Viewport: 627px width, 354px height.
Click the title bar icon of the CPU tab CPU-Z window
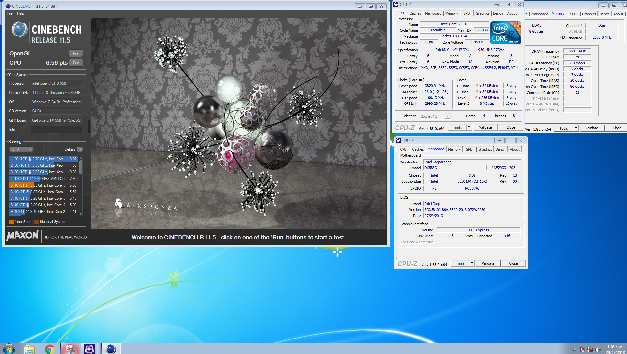[x=396, y=4]
